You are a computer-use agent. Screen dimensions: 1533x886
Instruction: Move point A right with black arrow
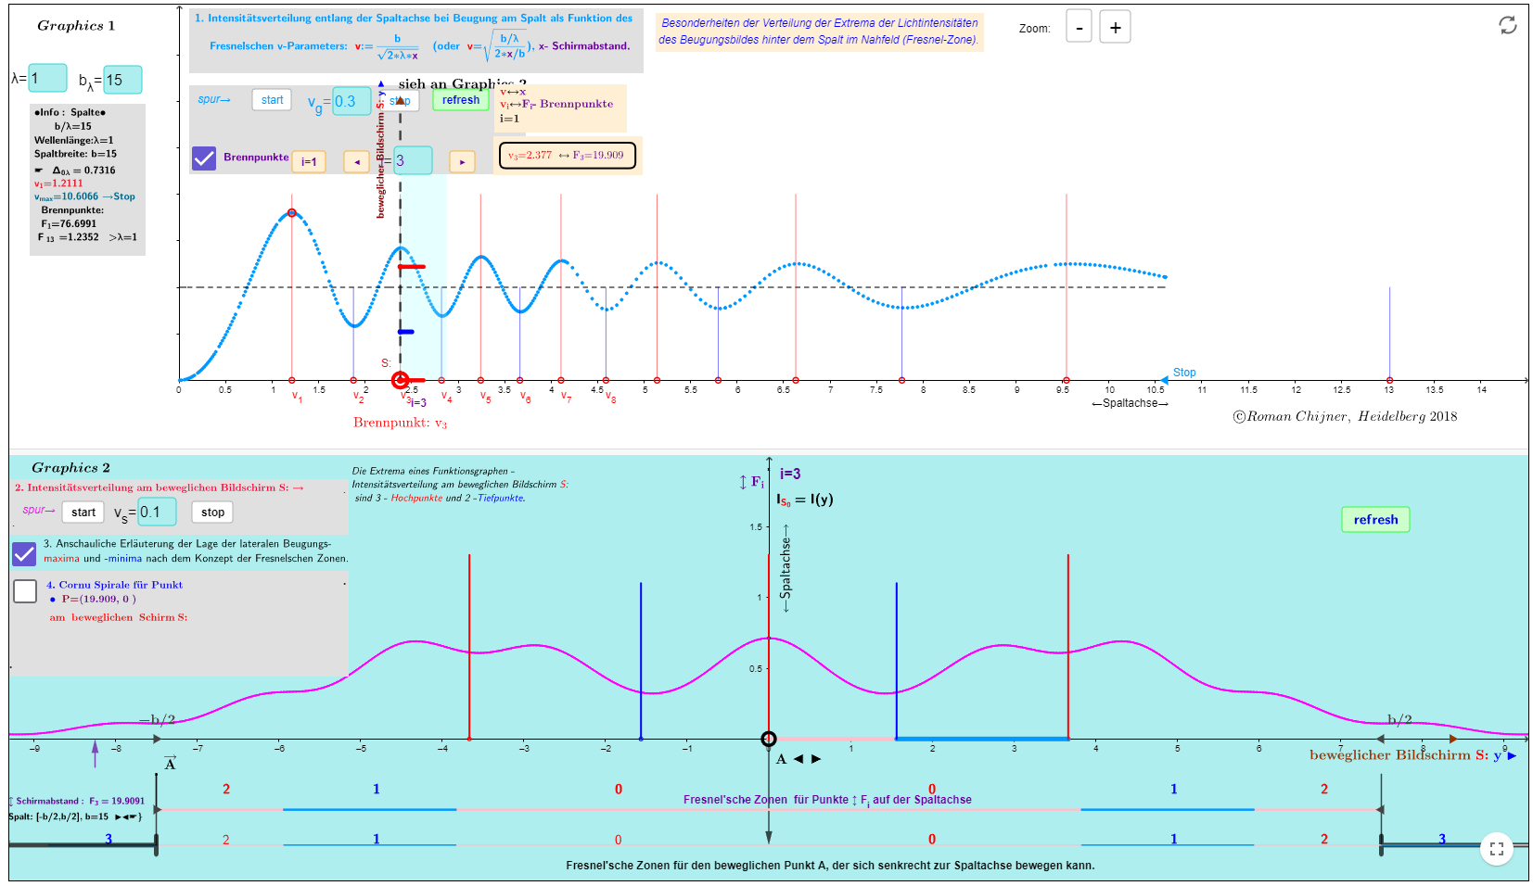[x=816, y=759]
